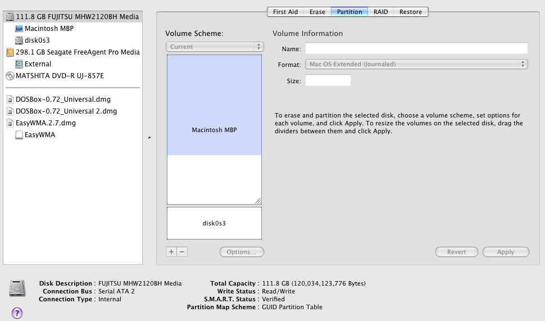
Task: Open the Restore tab
Action: pyautogui.click(x=411, y=12)
